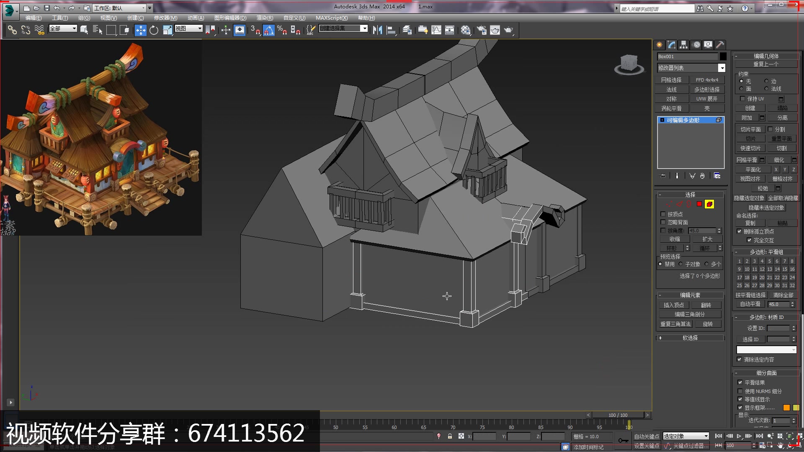Click Pin Stack icon under modifier stack
804x452 pixels.
click(x=663, y=176)
